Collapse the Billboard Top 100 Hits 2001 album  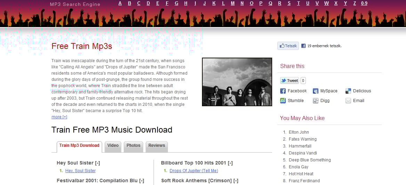pyautogui.click(x=230, y=163)
